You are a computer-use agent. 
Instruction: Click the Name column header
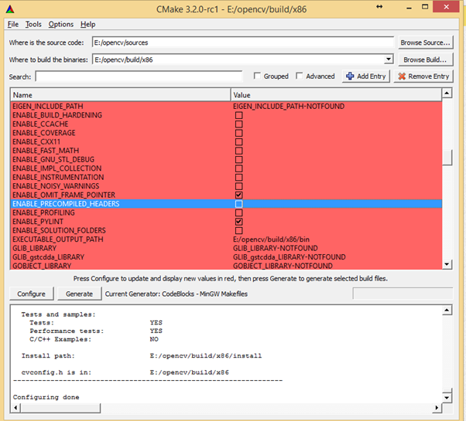tap(121, 95)
